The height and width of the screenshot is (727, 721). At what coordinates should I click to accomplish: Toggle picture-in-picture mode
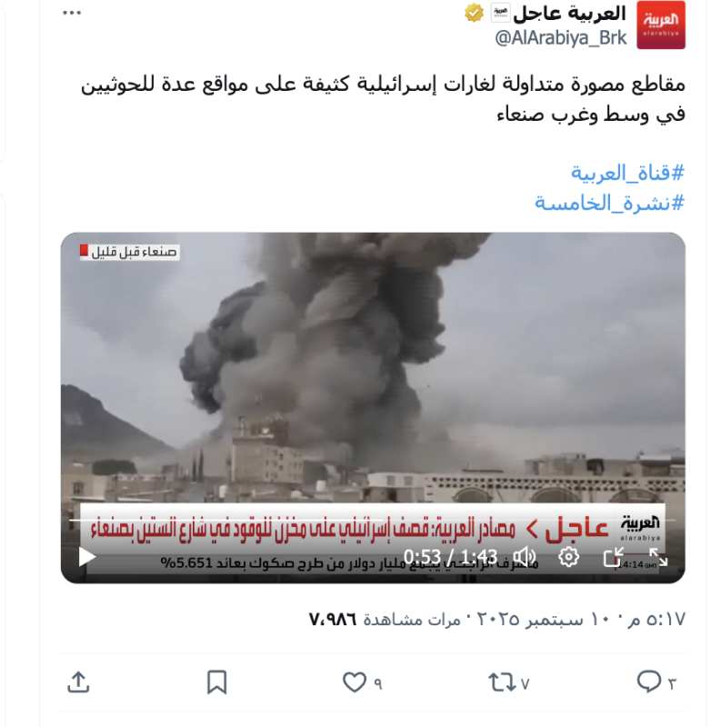(x=613, y=556)
